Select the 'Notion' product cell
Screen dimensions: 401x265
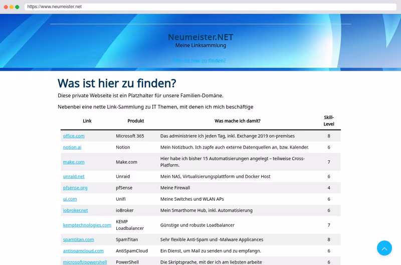123,147
